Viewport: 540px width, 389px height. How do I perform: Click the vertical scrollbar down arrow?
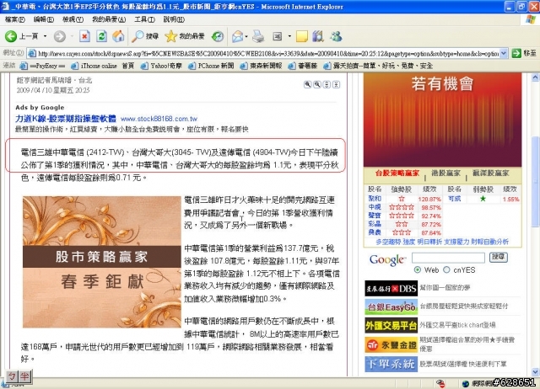tap(535, 372)
